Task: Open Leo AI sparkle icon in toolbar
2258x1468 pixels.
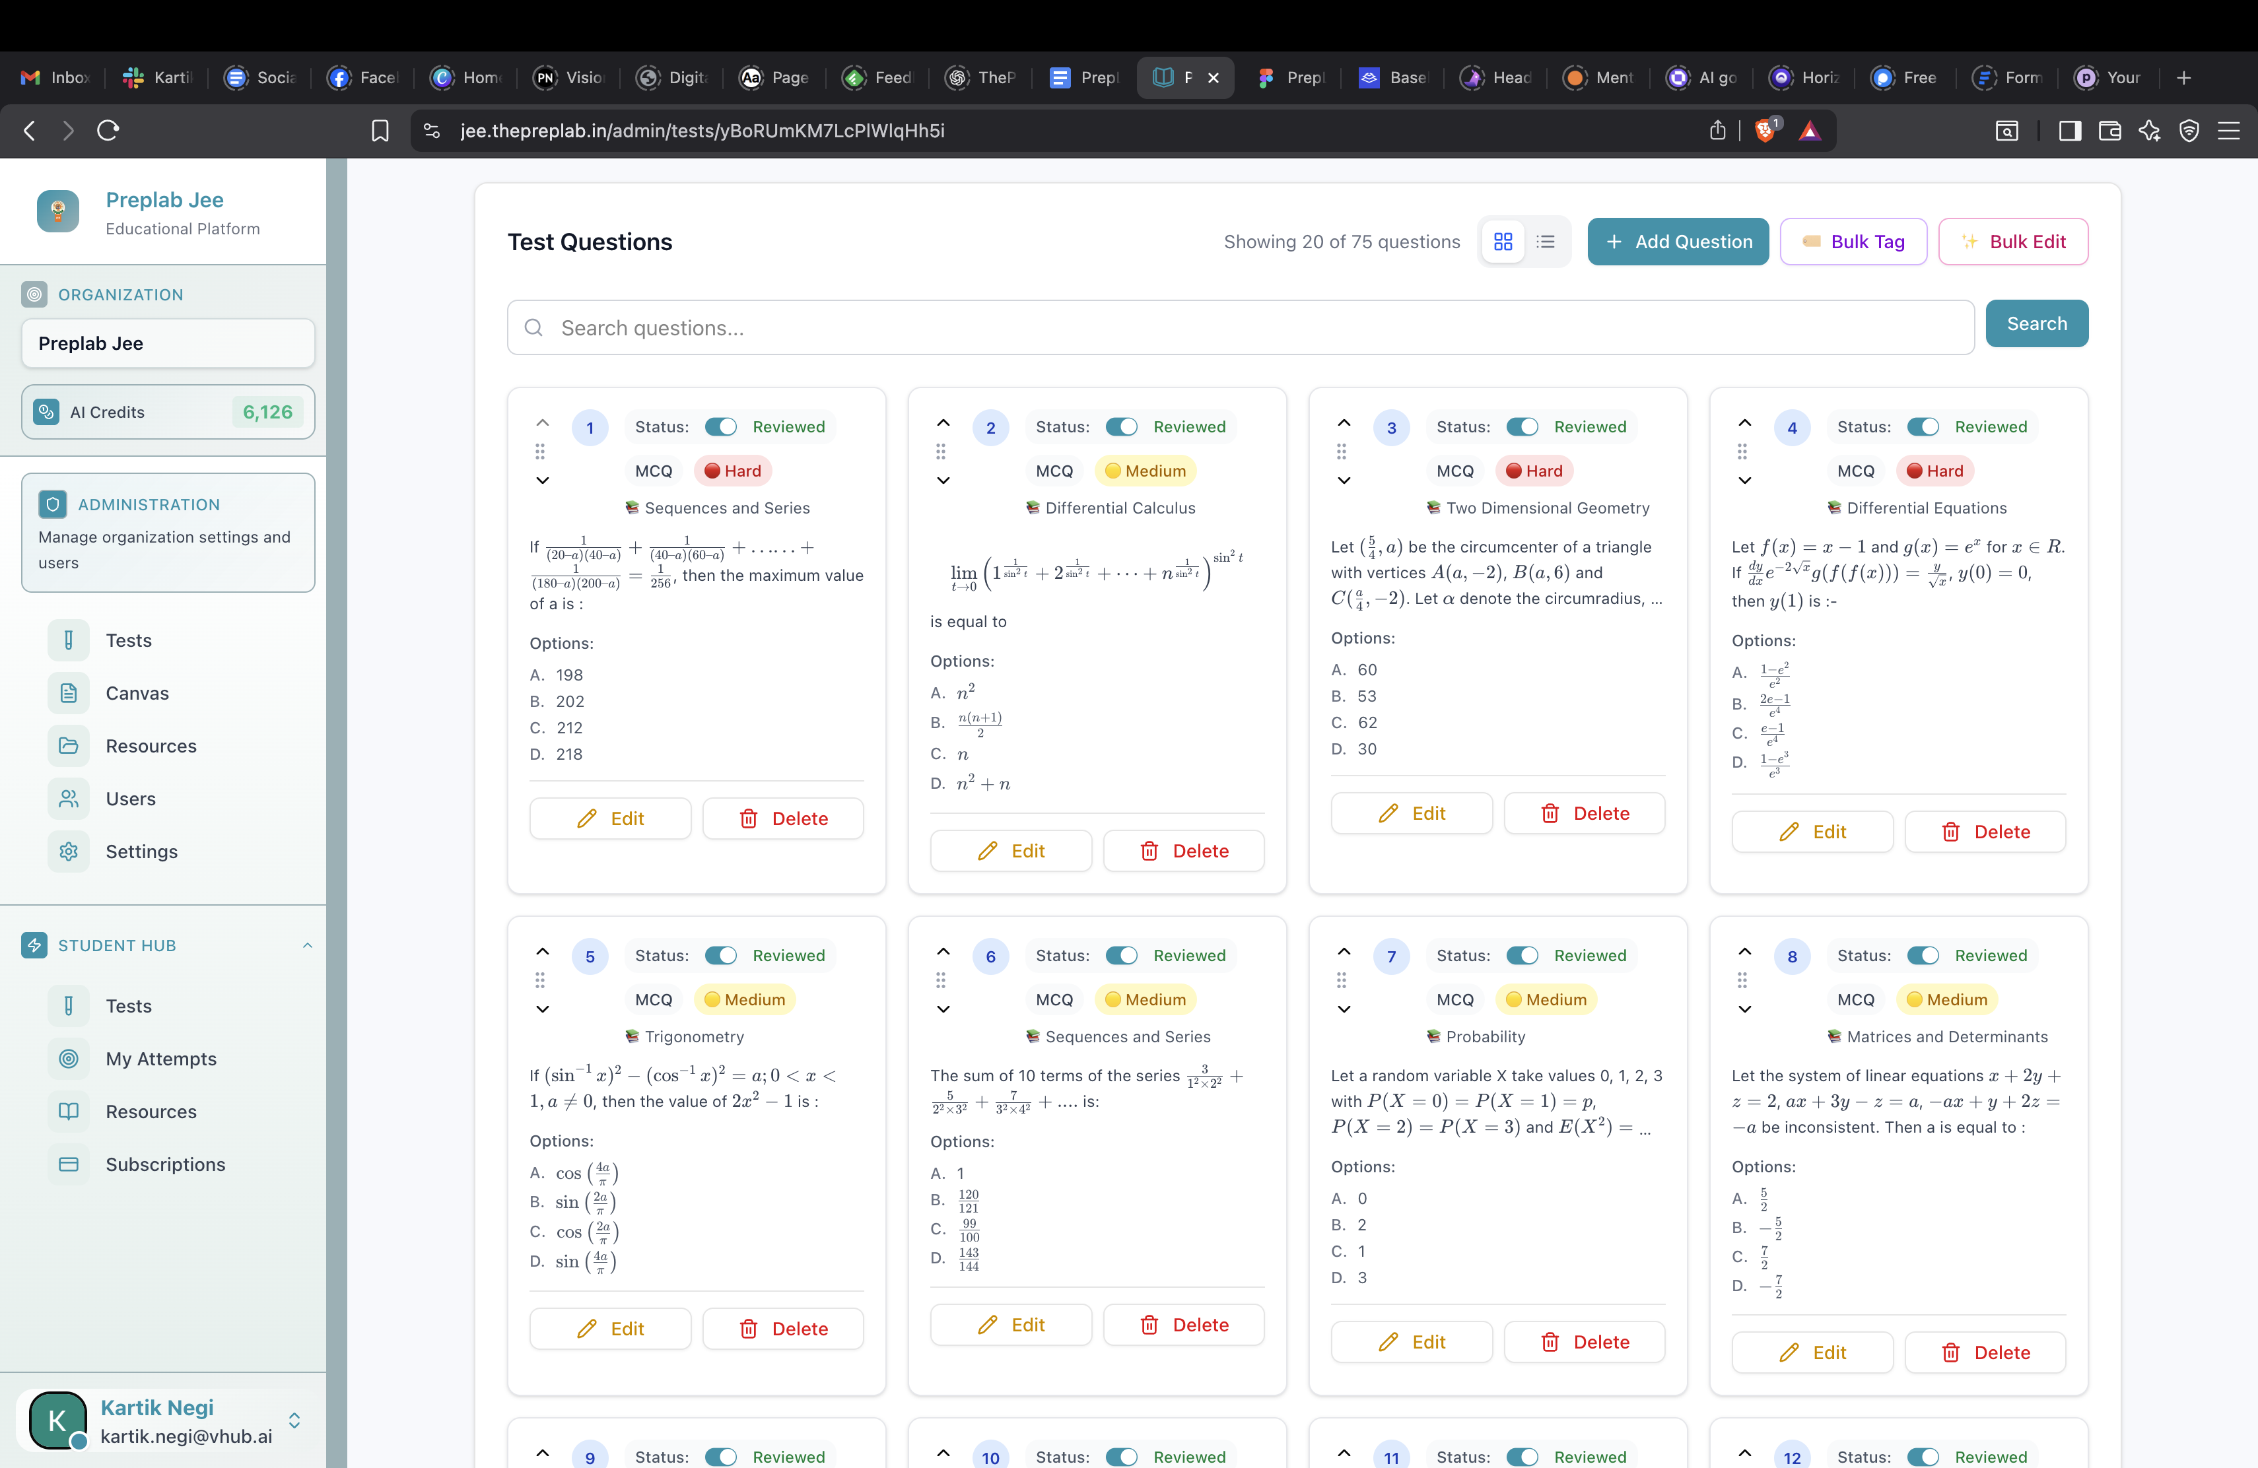Action: (2149, 131)
